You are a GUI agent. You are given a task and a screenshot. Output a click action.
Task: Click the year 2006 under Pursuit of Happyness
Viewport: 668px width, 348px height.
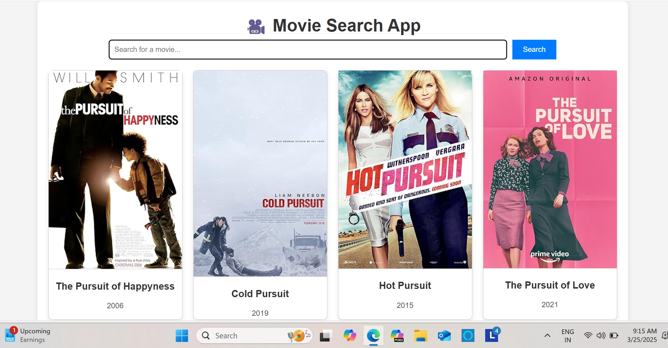(x=115, y=306)
